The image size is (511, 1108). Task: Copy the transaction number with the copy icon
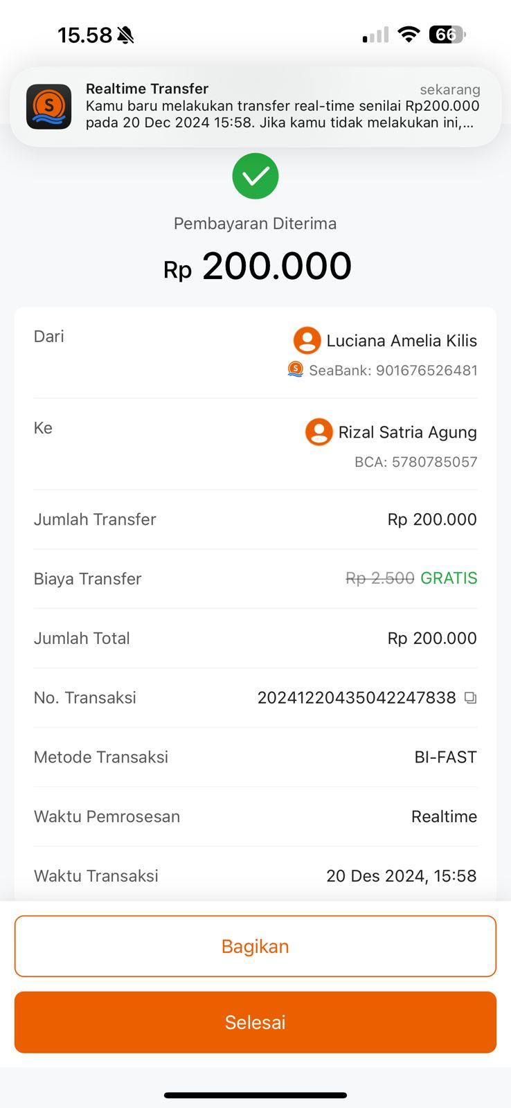(x=471, y=698)
